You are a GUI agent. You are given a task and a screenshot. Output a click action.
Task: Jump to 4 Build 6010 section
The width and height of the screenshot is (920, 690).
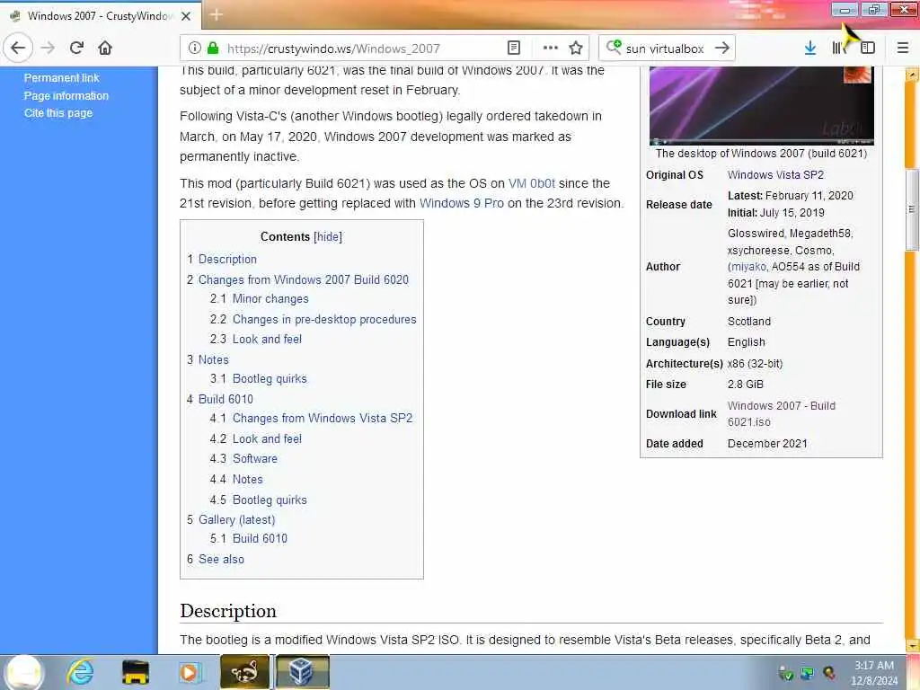point(220,399)
